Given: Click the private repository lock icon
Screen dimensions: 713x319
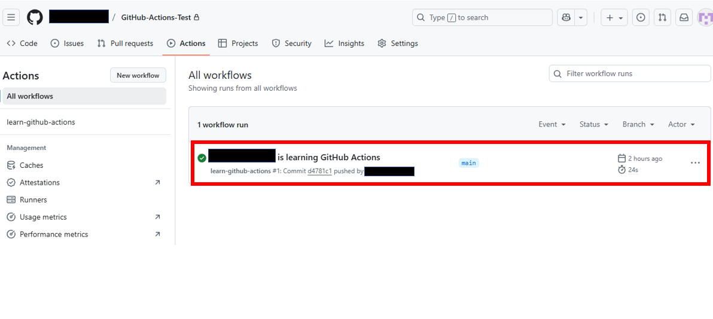Looking at the screenshot, I should (x=196, y=17).
